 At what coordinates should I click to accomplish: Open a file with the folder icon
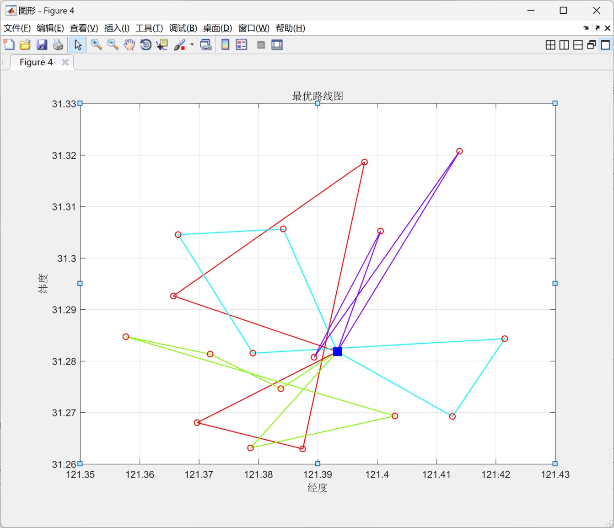(25, 45)
